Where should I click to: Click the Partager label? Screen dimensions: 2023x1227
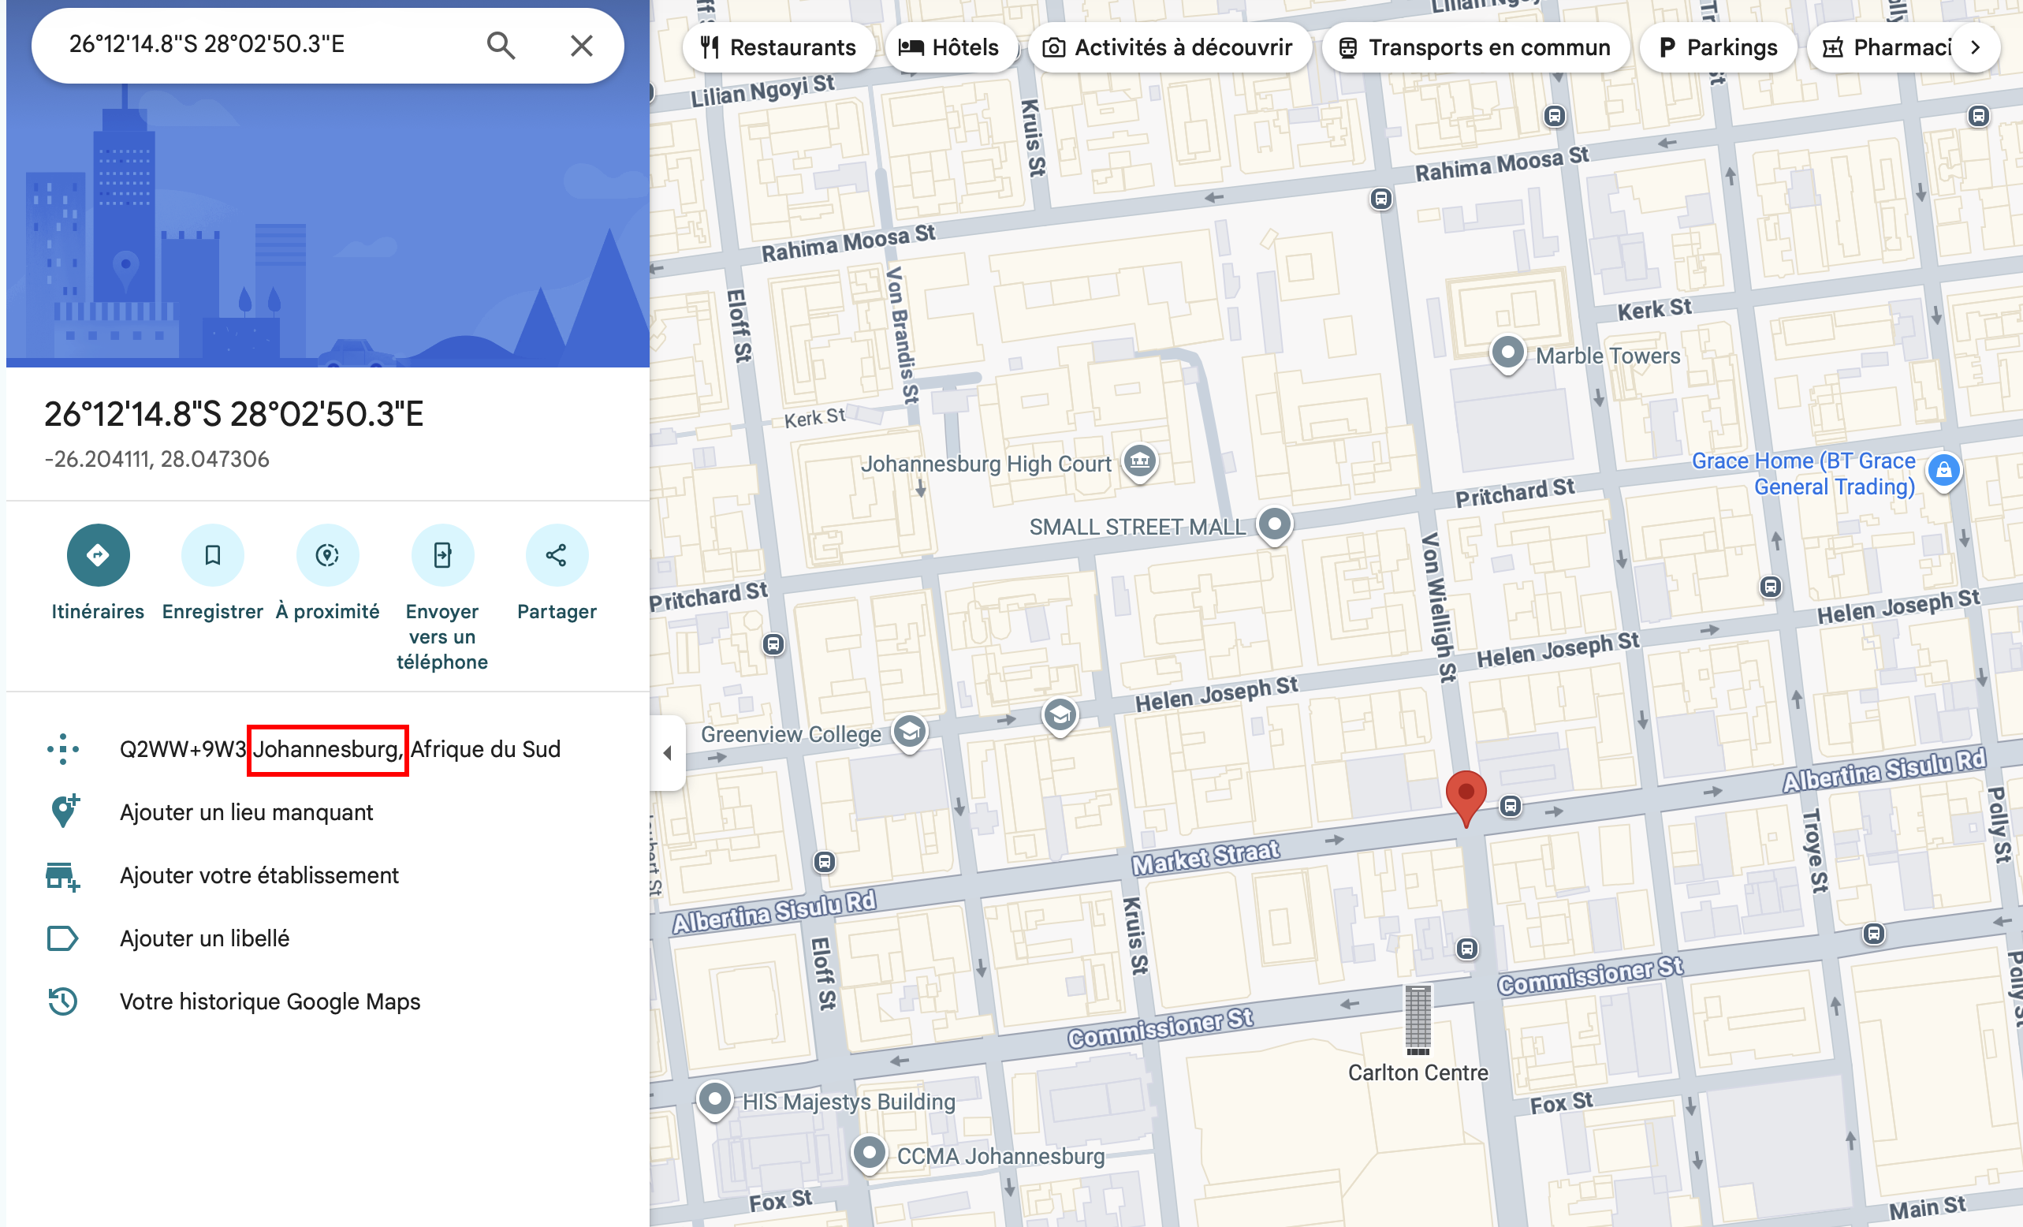(x=557, y=612)
